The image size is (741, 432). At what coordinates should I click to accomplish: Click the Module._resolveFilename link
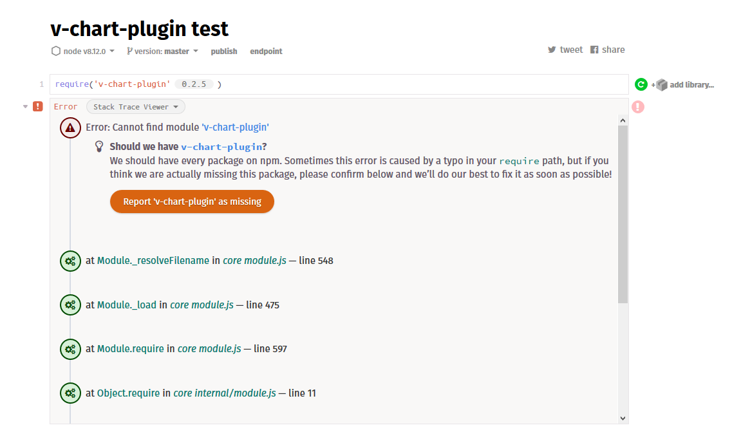tap(153, 261)
